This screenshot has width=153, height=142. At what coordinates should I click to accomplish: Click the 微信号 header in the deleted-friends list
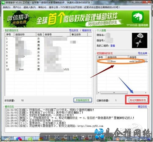pos(138,57)
